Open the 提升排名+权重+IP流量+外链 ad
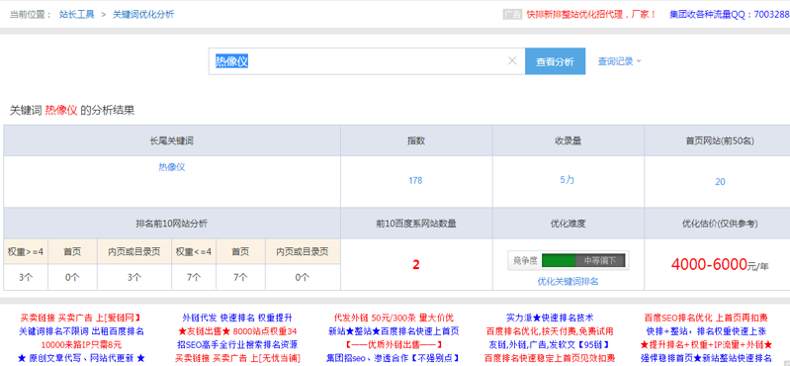 pos(706,345)
